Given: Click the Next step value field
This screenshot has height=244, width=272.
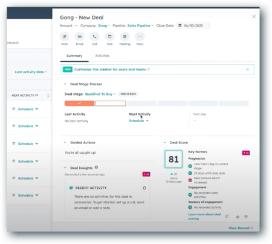Looking at the screenshot, I should click(195, 120).
